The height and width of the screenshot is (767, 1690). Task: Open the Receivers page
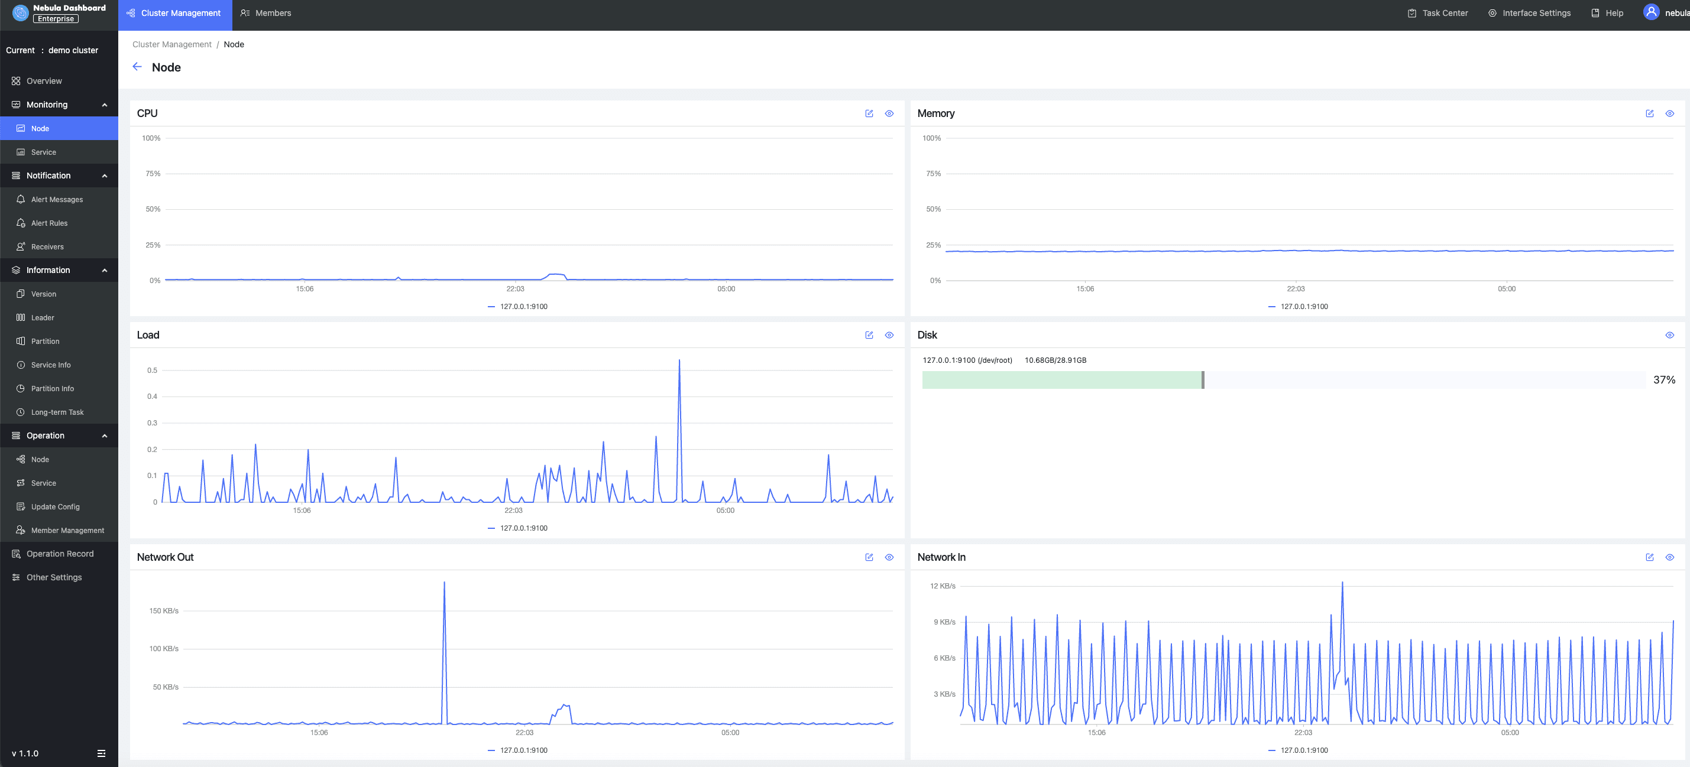(x=47, y=246)
